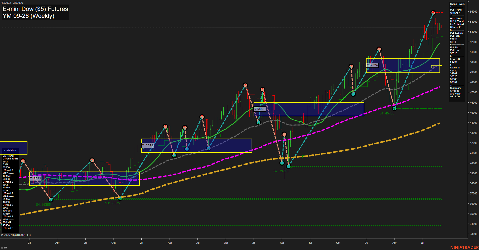The height and width of the screenshot is (250, 479).
Task: Select the Pvt. Trend: label
Action: point(456,10)
